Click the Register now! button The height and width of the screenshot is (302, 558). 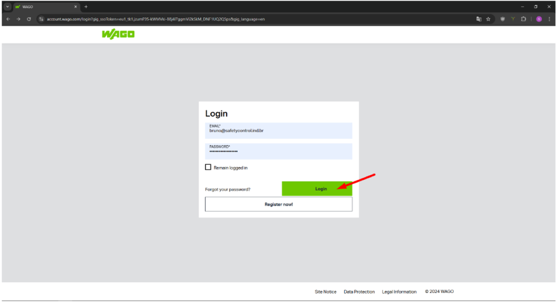coord(279,205)
